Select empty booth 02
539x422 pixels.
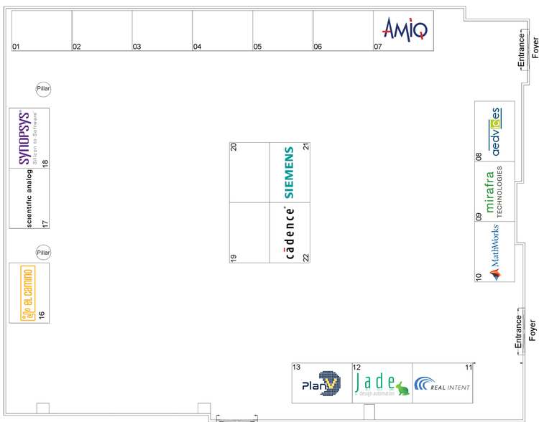pos(102,31)
